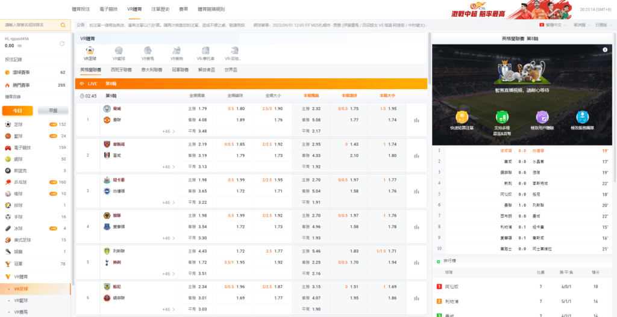Select the VR-摩托車 icon

click(x=205, y=54)
